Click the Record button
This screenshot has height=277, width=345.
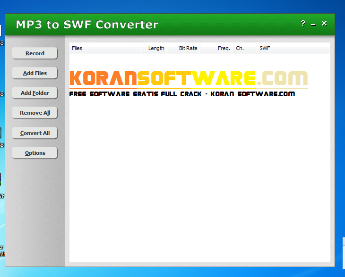point(35,53)
